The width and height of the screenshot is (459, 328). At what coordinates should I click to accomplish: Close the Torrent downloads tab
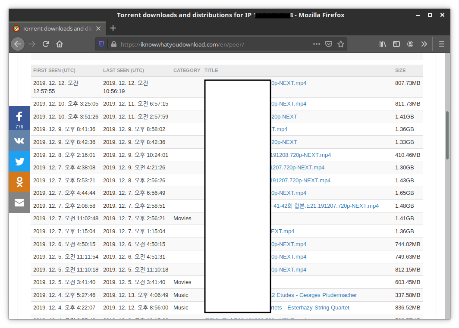(x=98, y=28)
